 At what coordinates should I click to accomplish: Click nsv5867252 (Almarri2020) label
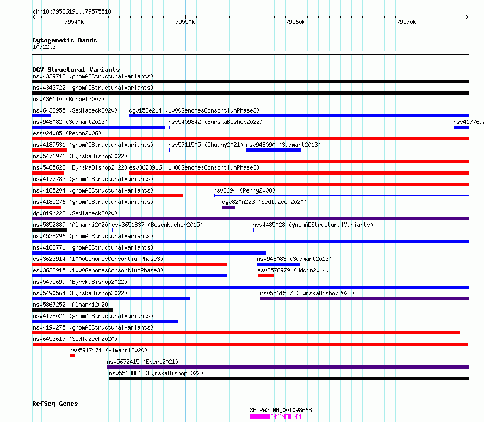pos(72,305)
